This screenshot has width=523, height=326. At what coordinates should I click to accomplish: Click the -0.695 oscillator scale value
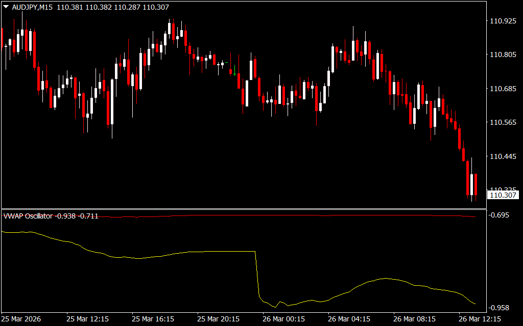500,215
